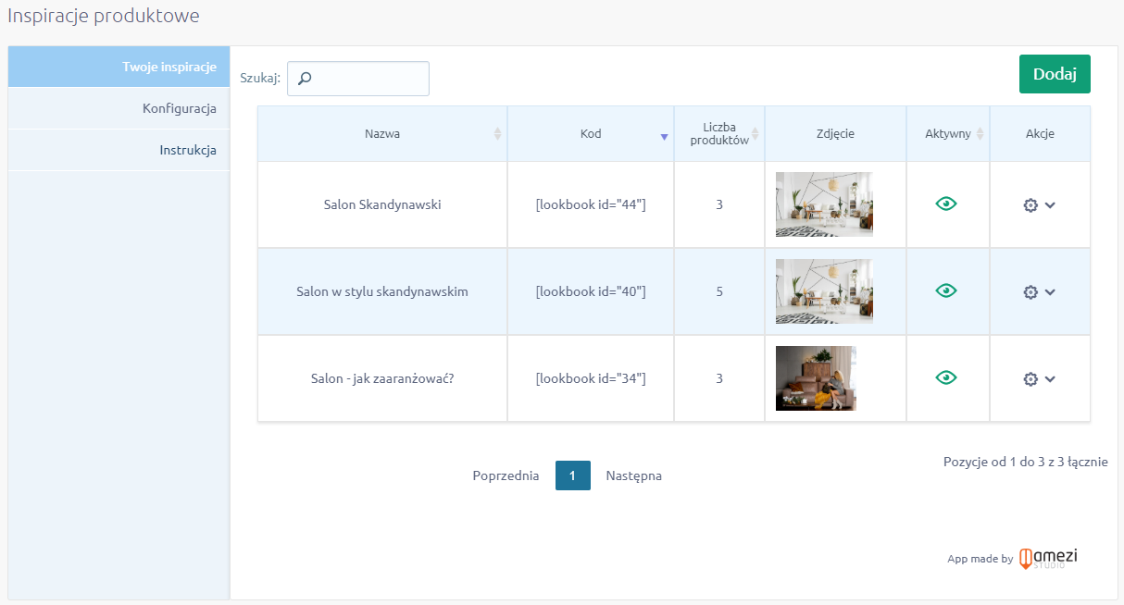
Task: Open the Konfiguracja tab
Action: coord(179,108)
